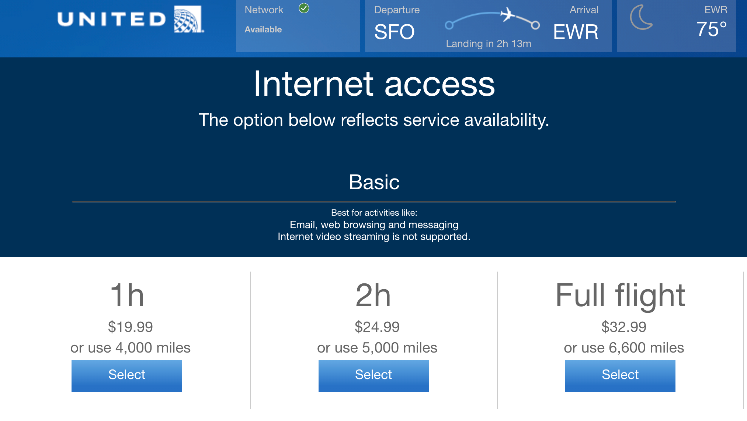Click the $19.99 price label

[130, 327]
